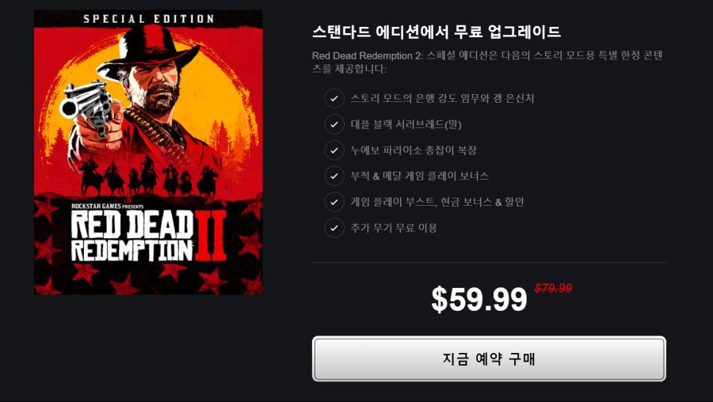Image resolution: width=713 pixels, height=402 pixels.
Task: Select the 대플 블랙 서러브레드(말) feature text
Action: click(x=406, y=124)
